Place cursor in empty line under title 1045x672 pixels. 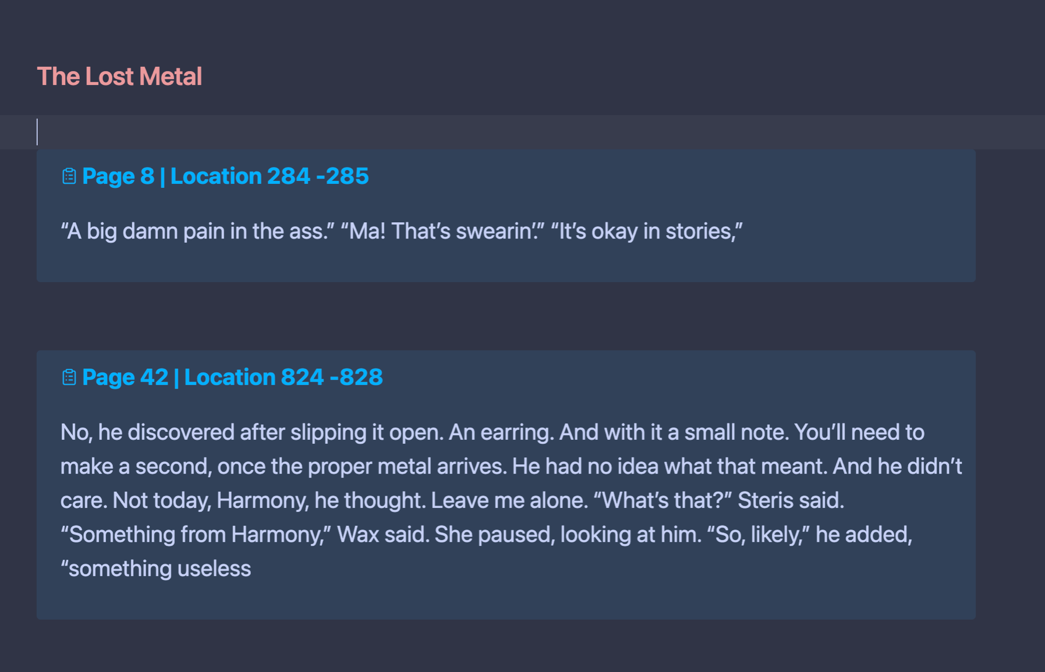(x=522, y=132)
